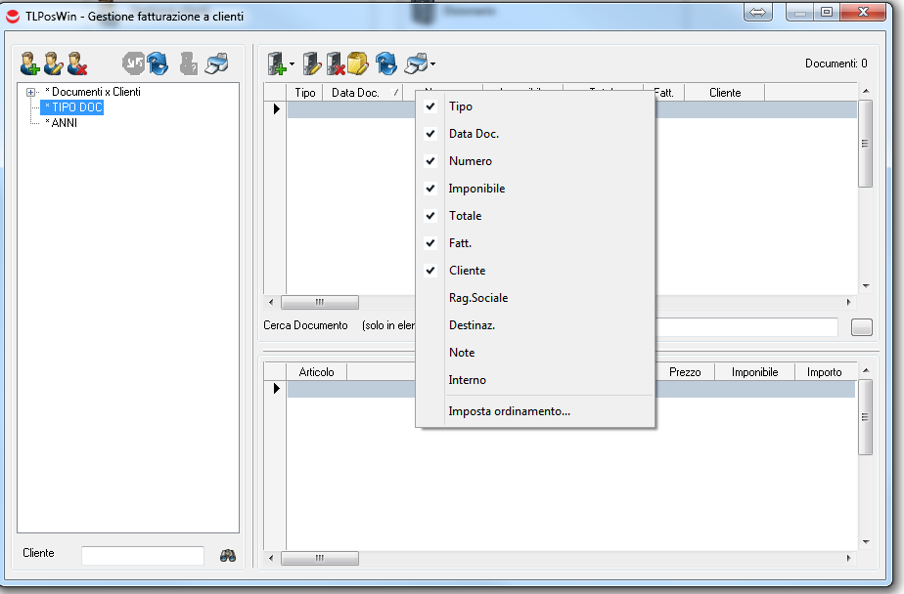
Task: Open the new document dropdown arrow
Action: point(293,65)
